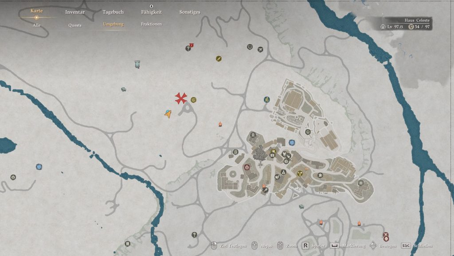Select the blue circular marker above the city
This screenshot has width=454, height=256.
point(292,142)
